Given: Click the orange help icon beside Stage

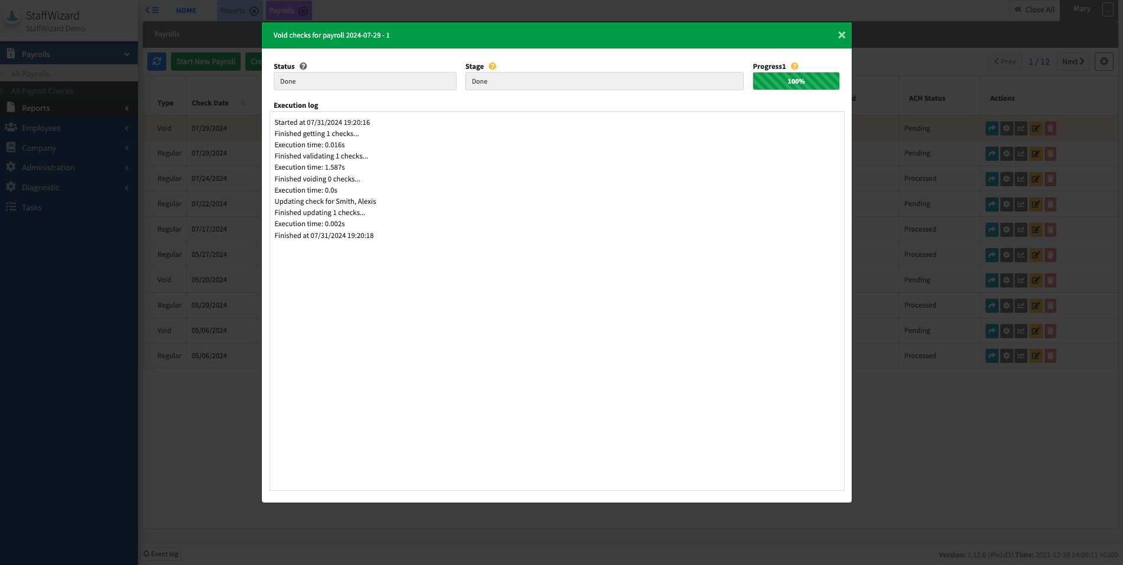Looking at the screenshot, I should tap(492, 67).
